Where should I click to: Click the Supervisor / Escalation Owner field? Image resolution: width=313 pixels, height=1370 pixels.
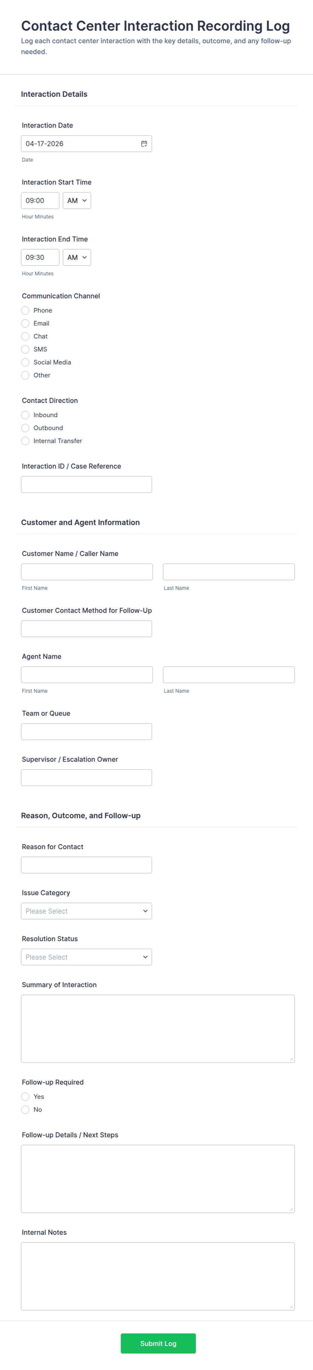pos(86,778)
